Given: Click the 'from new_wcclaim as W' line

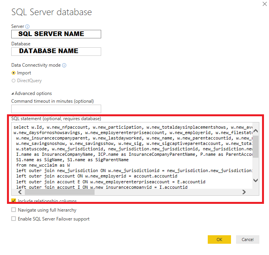Looking at the screenshot, I should pos(43,165).
